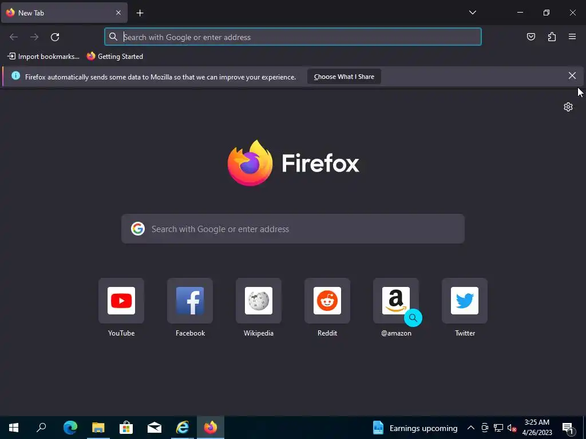This screenshot has width=586, height=439.
Task: Restore down the Firefox window
Action: [x=546, y=13]
